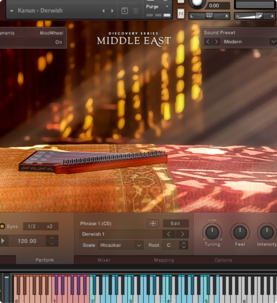The width and height of the screenshot is (277, 303).
Task: Raise Root note with up arrow
Action: tap(184, 243)
